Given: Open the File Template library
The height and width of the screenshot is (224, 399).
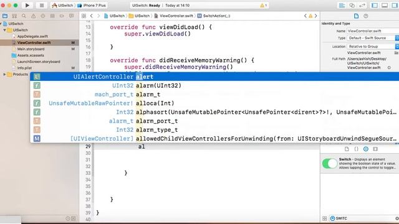Looking at the screenshot, I should [x=347, y=149].
